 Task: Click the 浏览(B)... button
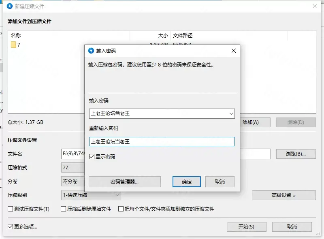click(x=296, y=154)
